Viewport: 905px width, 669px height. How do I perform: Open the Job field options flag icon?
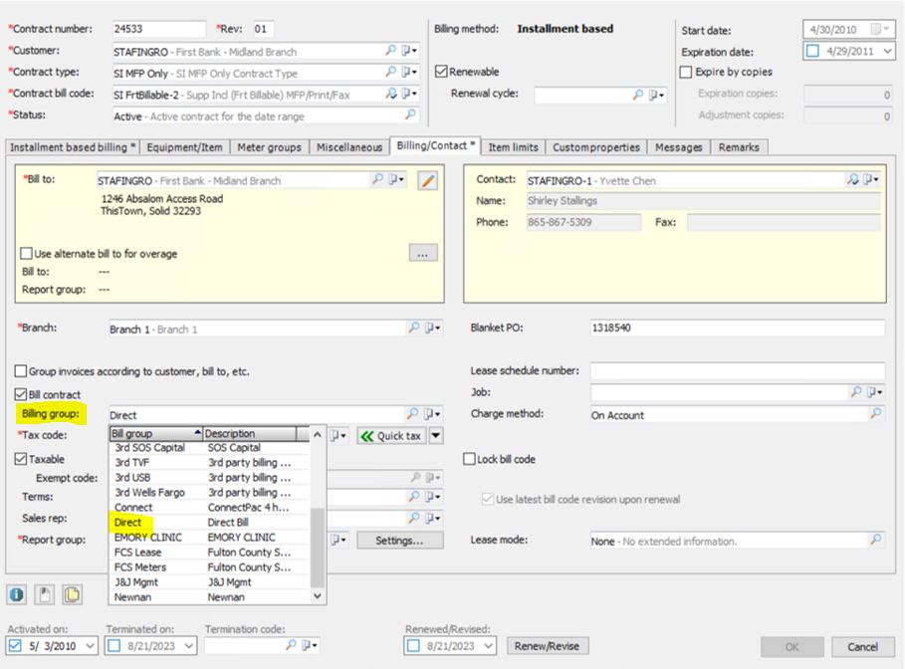[874, 392]
